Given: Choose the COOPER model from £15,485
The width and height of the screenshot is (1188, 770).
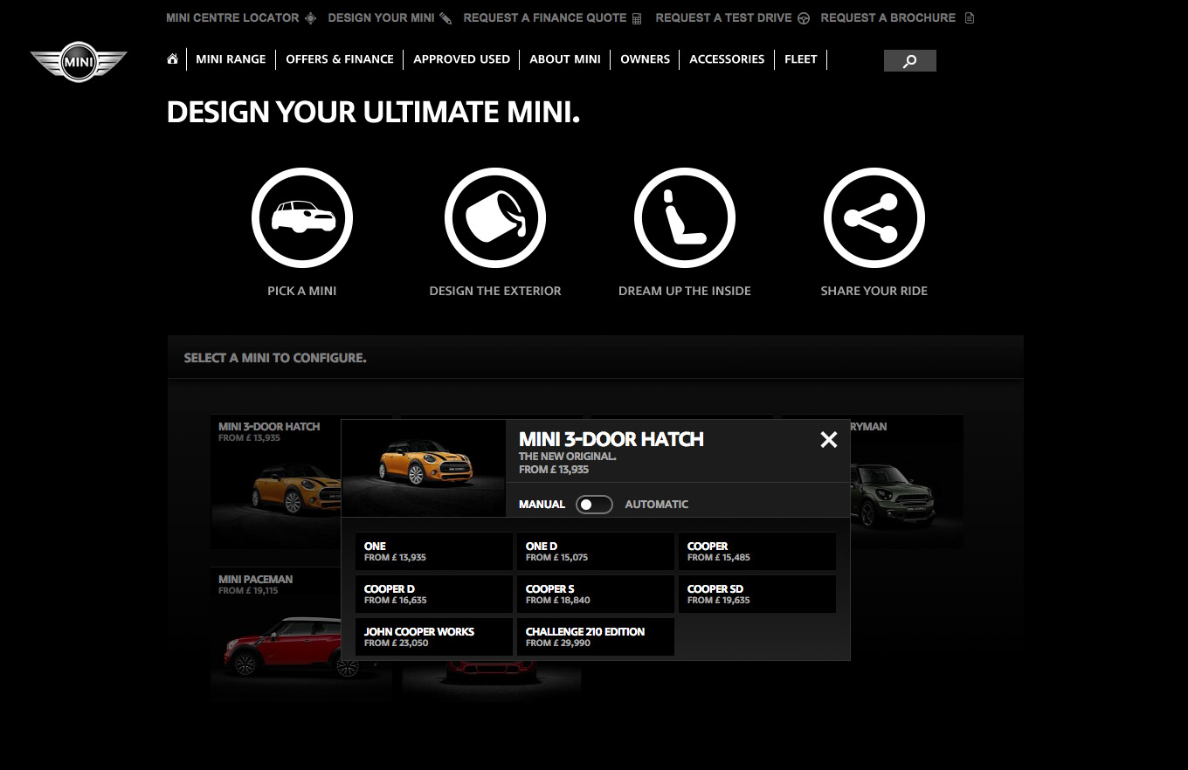Looking at the screenshot, I should click(757, 552).
